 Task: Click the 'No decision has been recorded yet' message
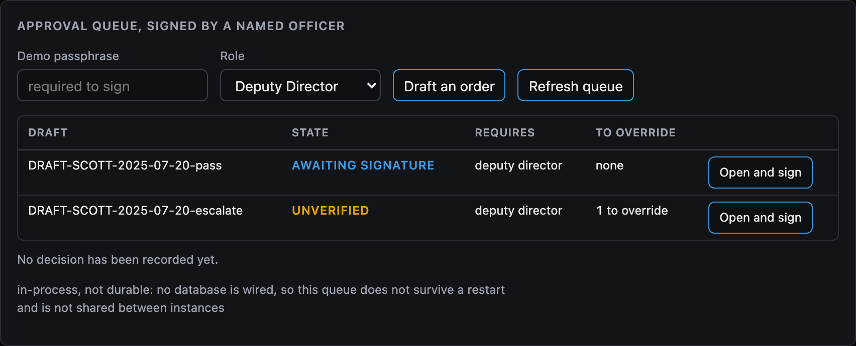click(118, 260)
